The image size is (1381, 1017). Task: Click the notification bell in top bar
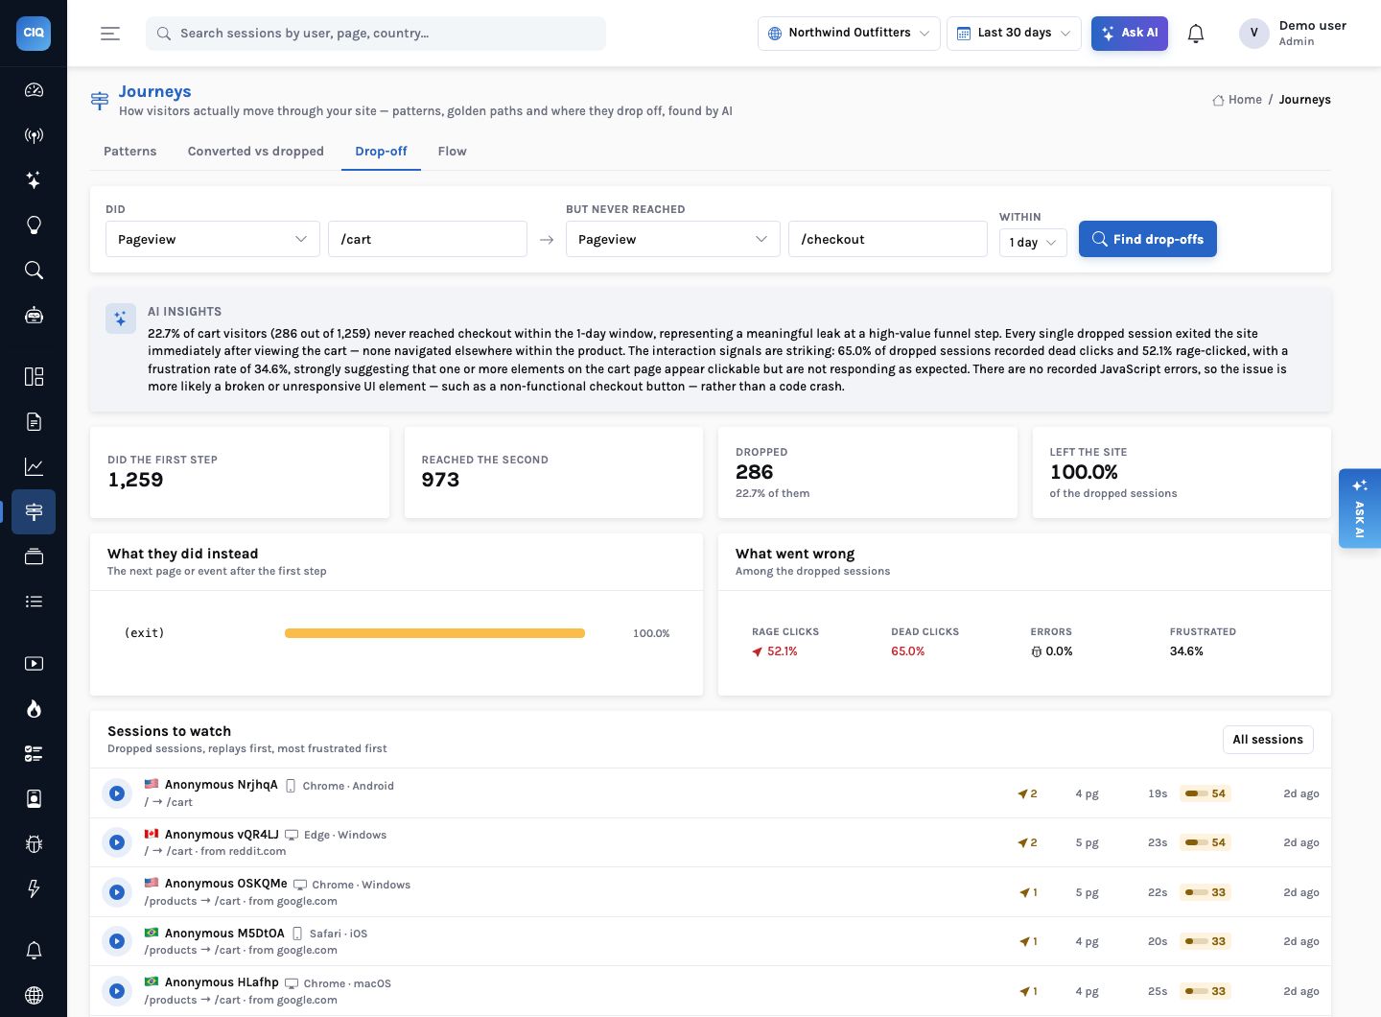[x=1196, y=34]
